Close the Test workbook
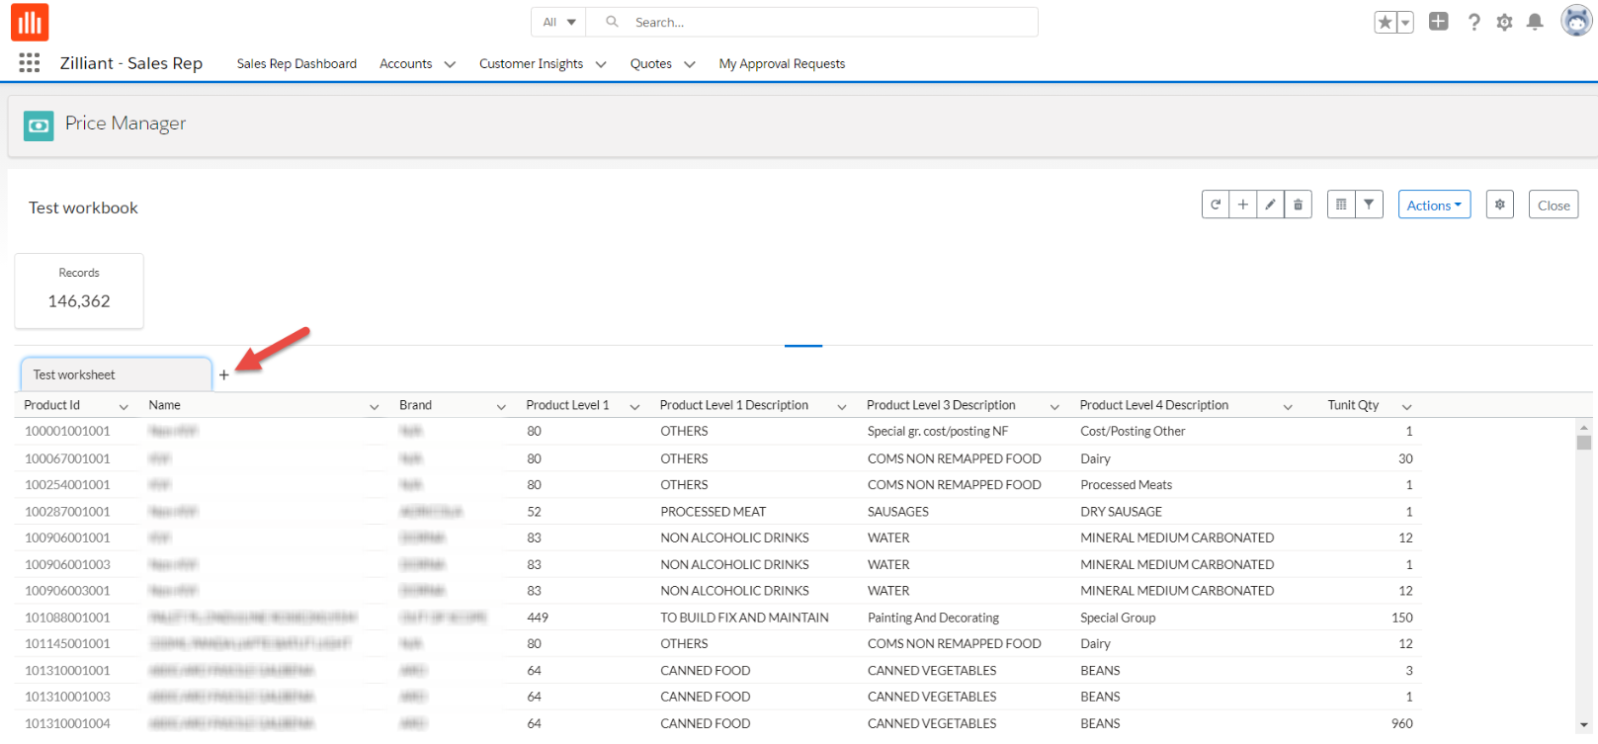This screenshot has height=744, width=1598. coord(1553,206)
